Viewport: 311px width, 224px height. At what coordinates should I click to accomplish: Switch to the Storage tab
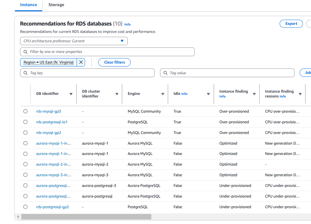(56, 5)
